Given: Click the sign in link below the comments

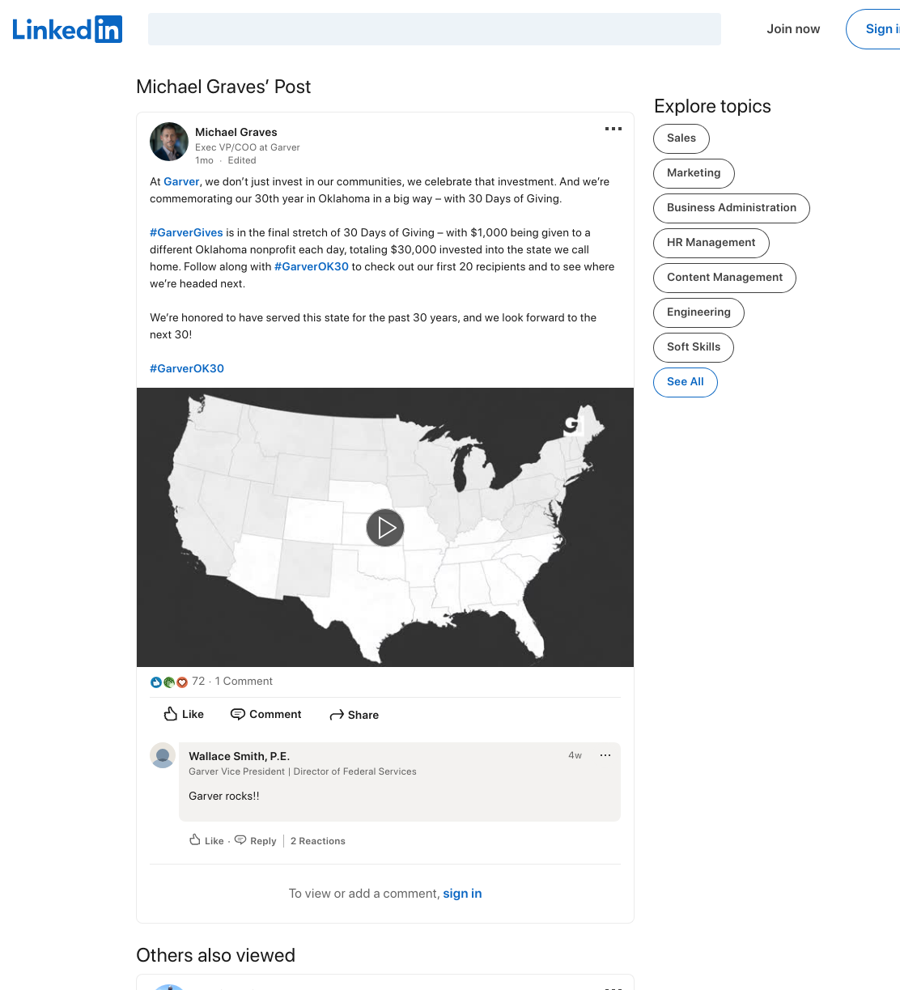Looking at the screenshot, I should click(x=462, y=894).
